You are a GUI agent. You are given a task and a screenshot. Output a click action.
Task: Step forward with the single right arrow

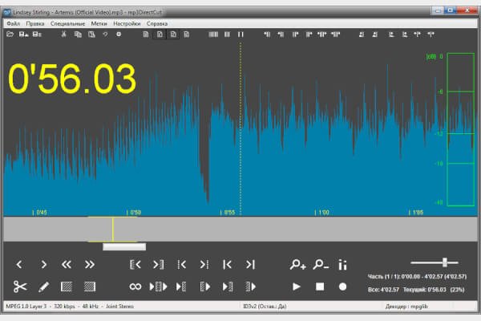(43, 265)
